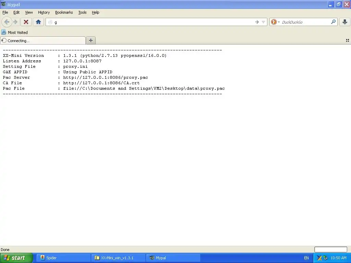
Task: Run search with the magnifier icon
Action: pos(333,22)
